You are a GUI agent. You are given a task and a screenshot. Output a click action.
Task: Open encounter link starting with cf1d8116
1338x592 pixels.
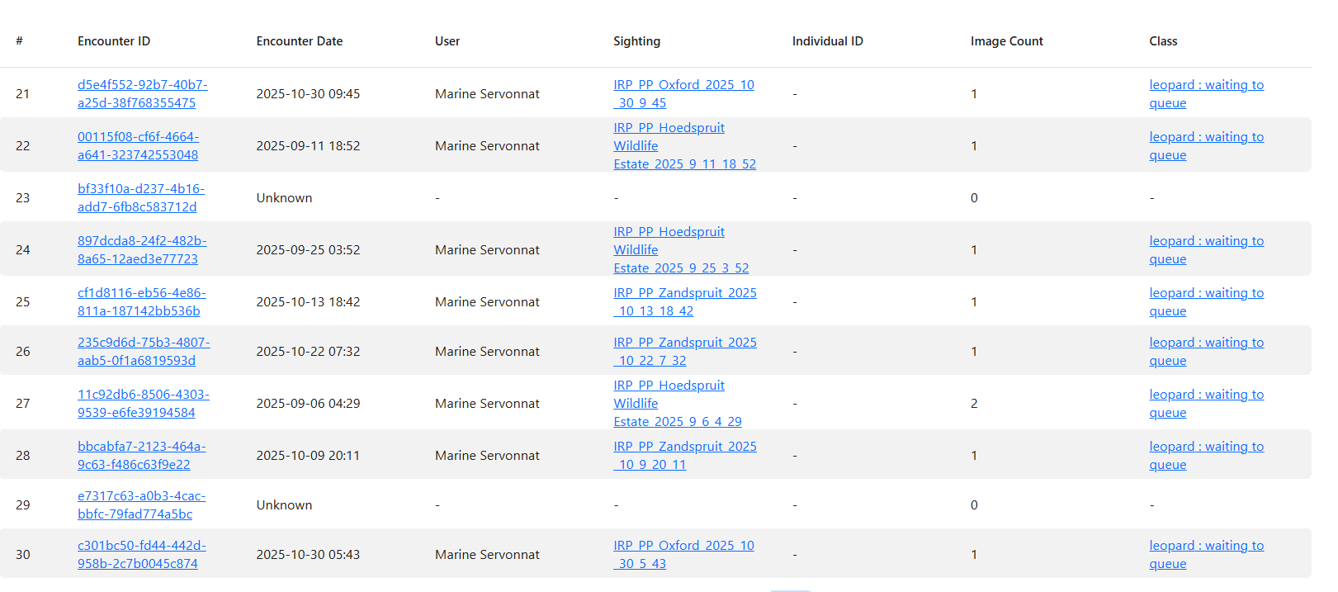tap(141, 293)
